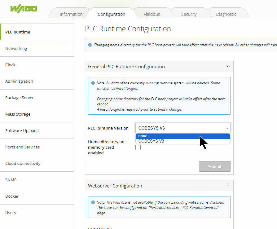Image resolution: width=277 pixels, height=229 pixels.
Task: Open the Fieldbus tab
Action: [x=152, y=14]
